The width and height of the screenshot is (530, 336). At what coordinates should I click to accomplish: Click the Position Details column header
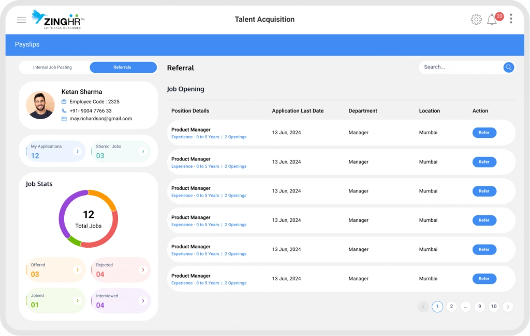pos(190,110)
